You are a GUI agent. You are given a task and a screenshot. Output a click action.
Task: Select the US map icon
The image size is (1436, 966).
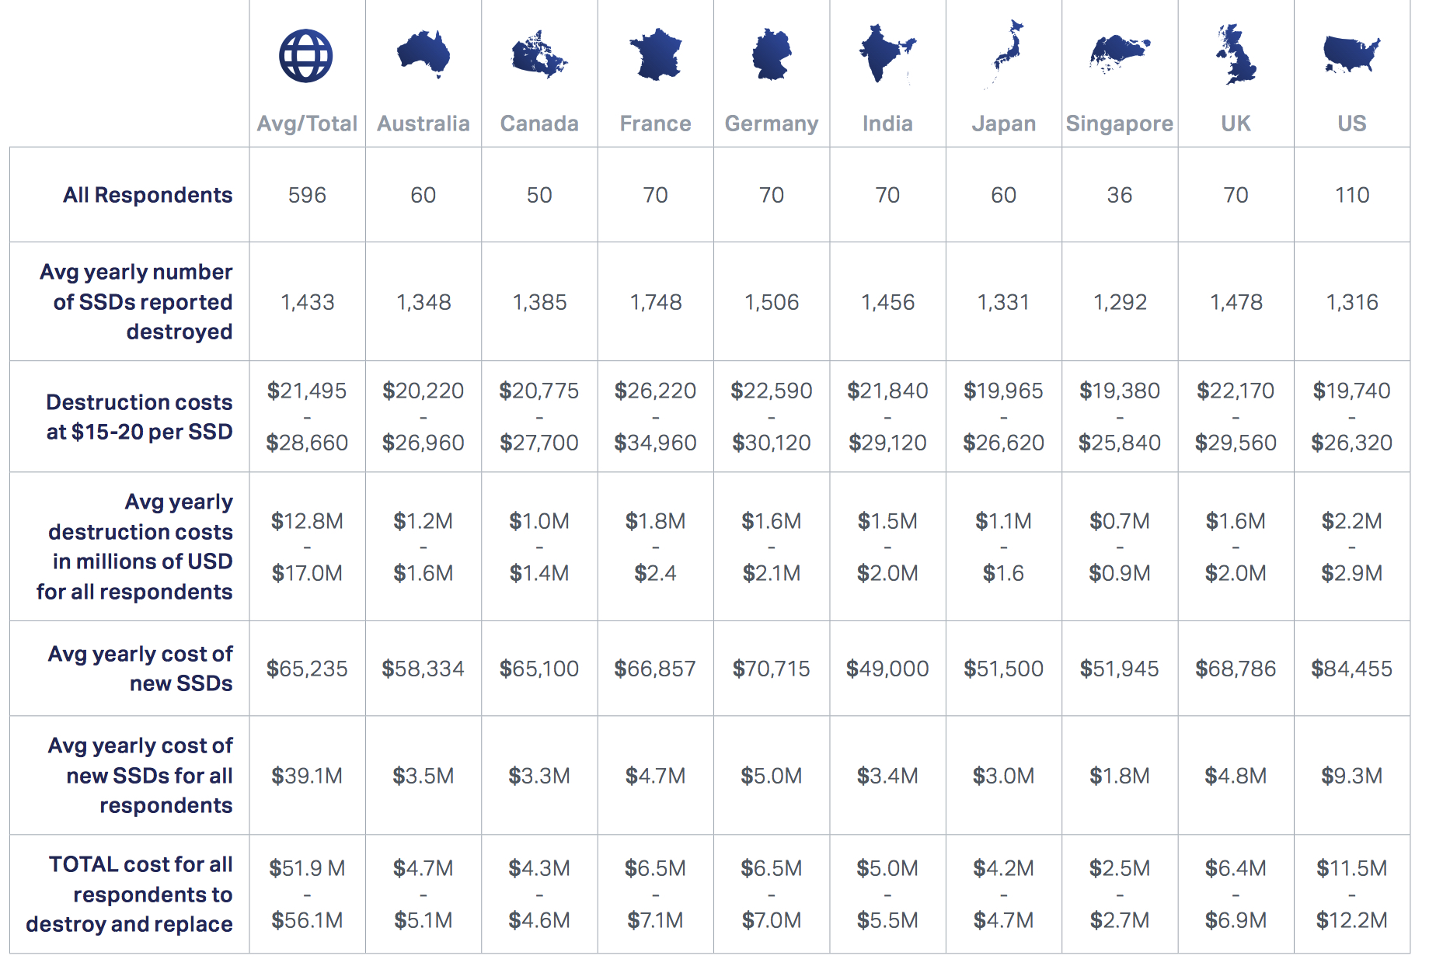coord(1352,54)
